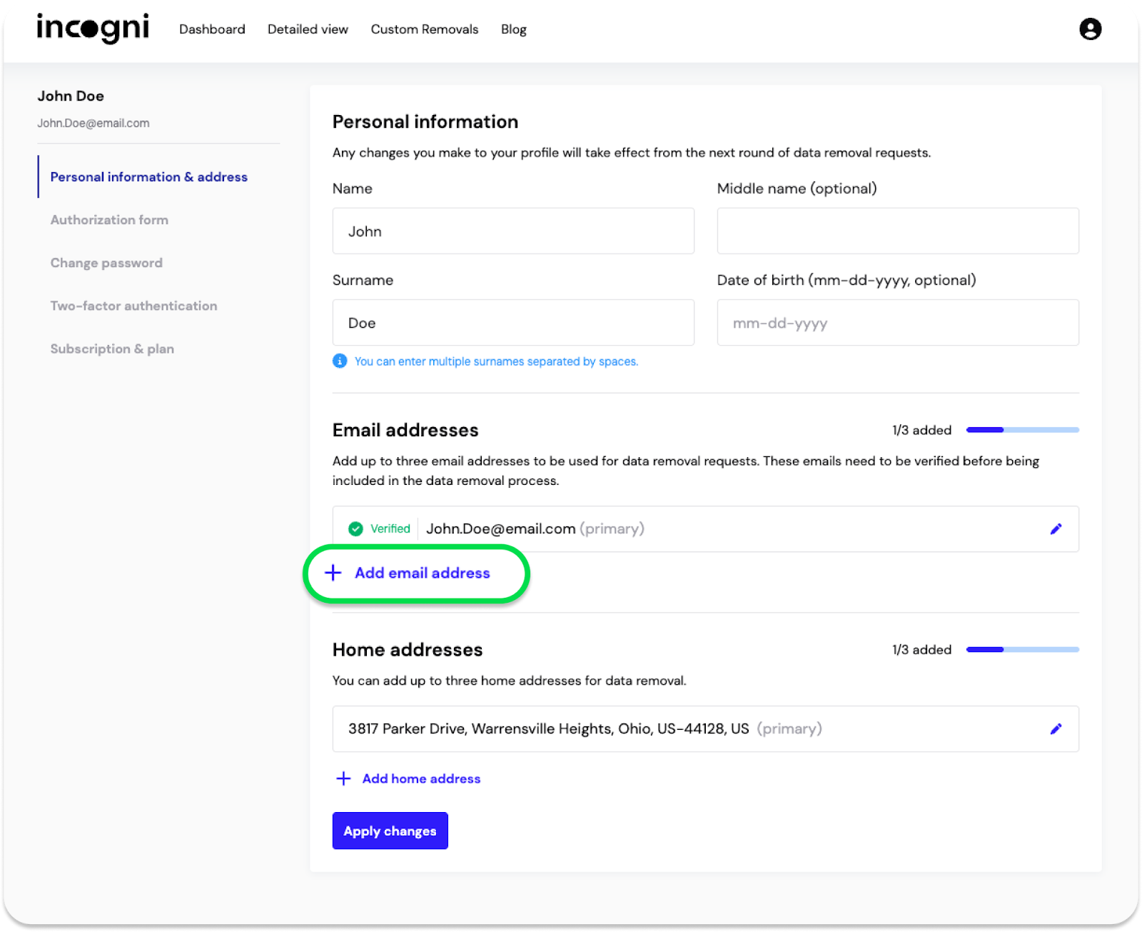
Task: Switch to Two-factor authentication section
Action: (133, 306)
